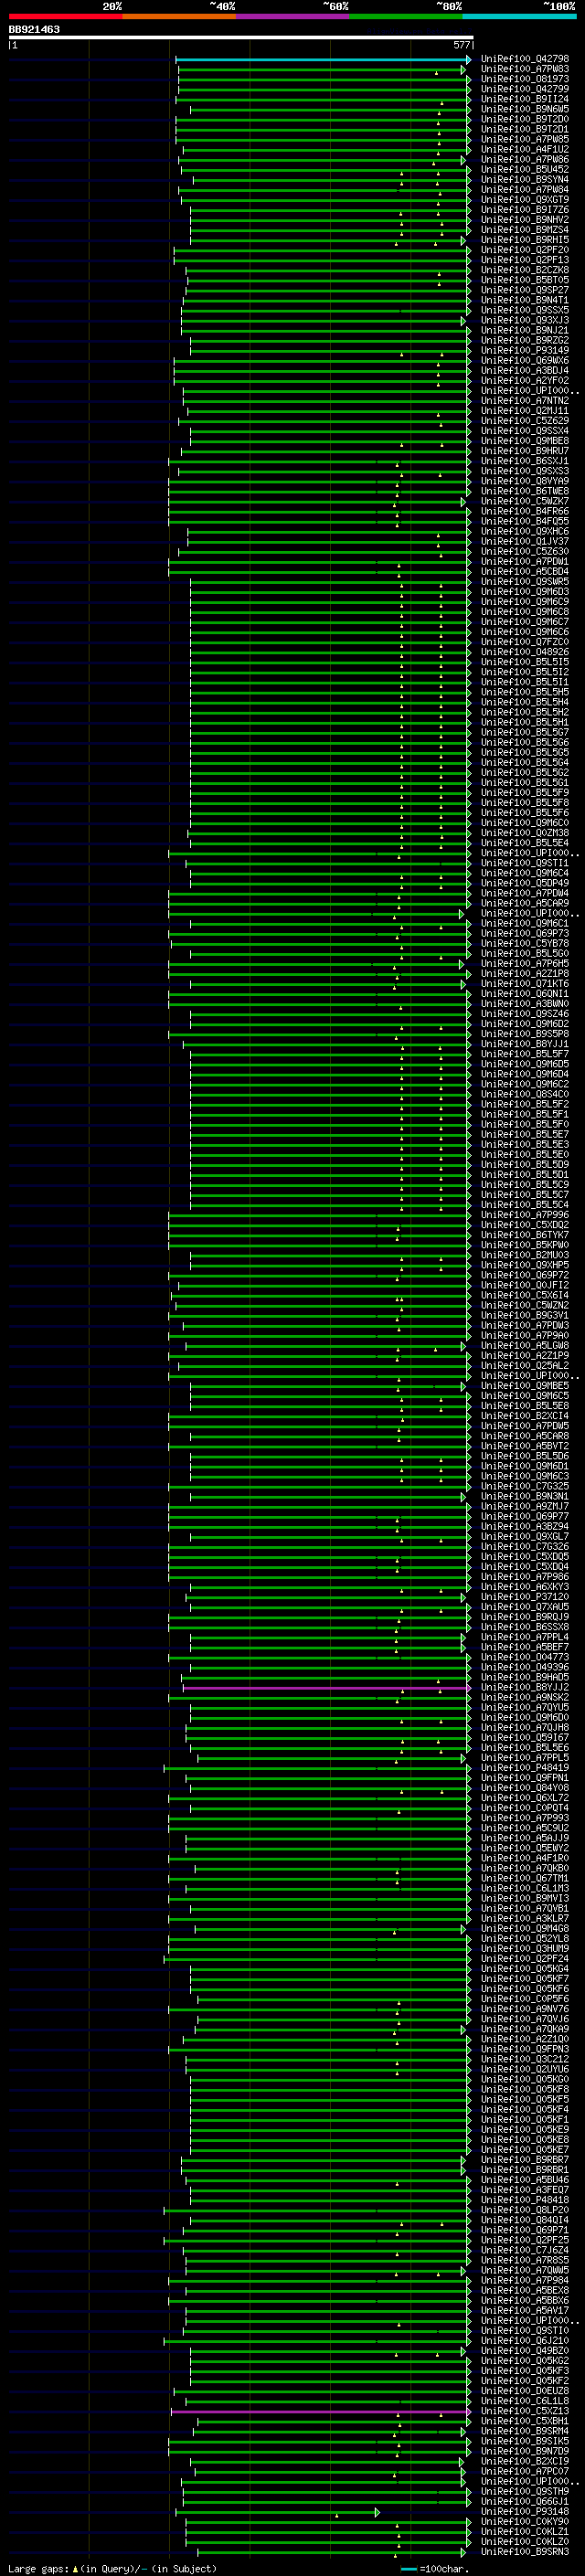The height and width of the screenshot is (2576, 585).
Task: Click the cyan ~100% identity legend segment
Action: tap(520, 17)
